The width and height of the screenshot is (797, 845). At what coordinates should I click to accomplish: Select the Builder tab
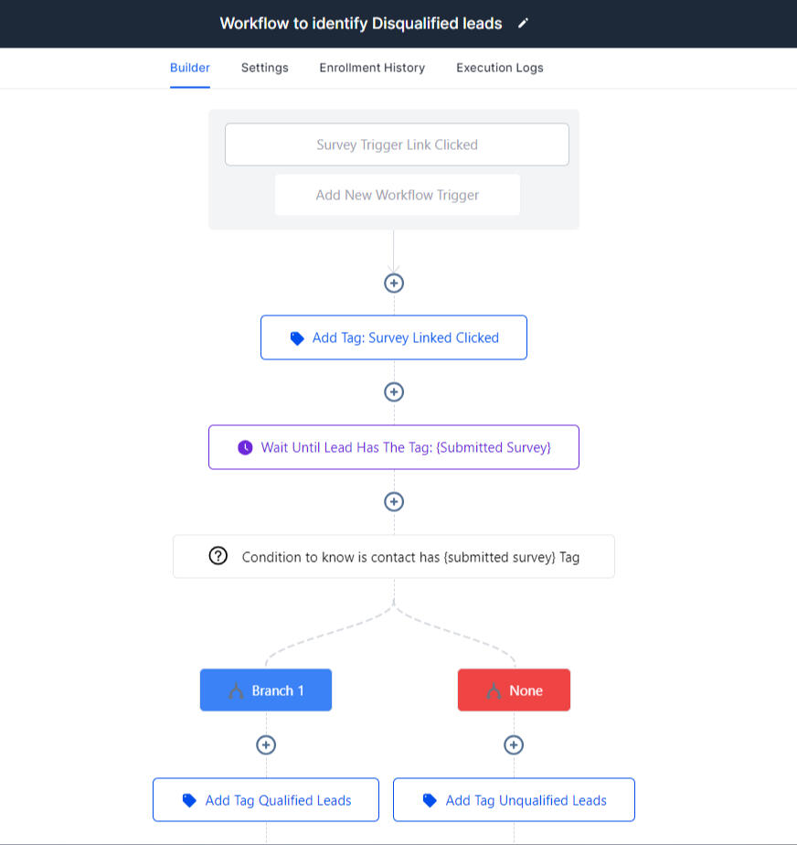[189, 68]
